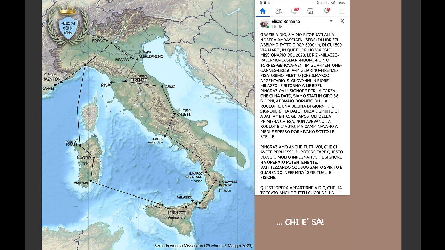Open the Marketplace storefront icon

click(x=310, y=11)
